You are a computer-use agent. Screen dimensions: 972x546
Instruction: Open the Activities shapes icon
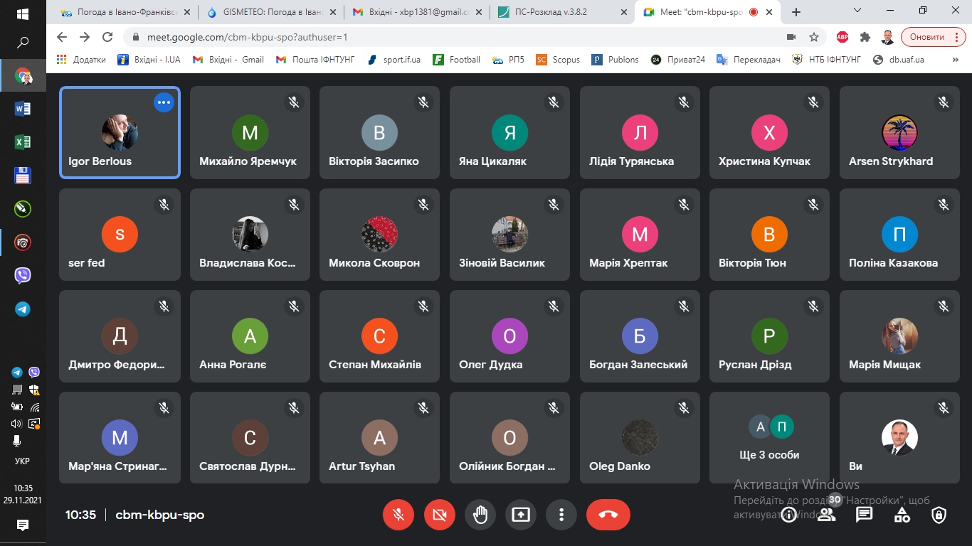[902, 515]
